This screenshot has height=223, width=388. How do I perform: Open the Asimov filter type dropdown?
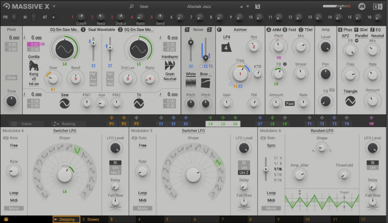pyautogui.click(x=241, y=29)
